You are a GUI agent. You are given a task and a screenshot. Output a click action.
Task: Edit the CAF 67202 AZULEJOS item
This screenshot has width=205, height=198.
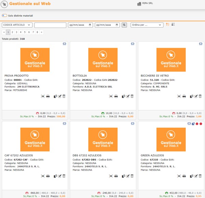(60, 176)
